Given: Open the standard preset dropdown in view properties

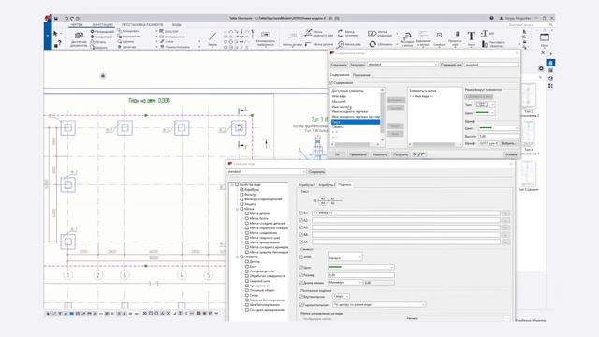Looking at the screenshot, I should 266,172.
